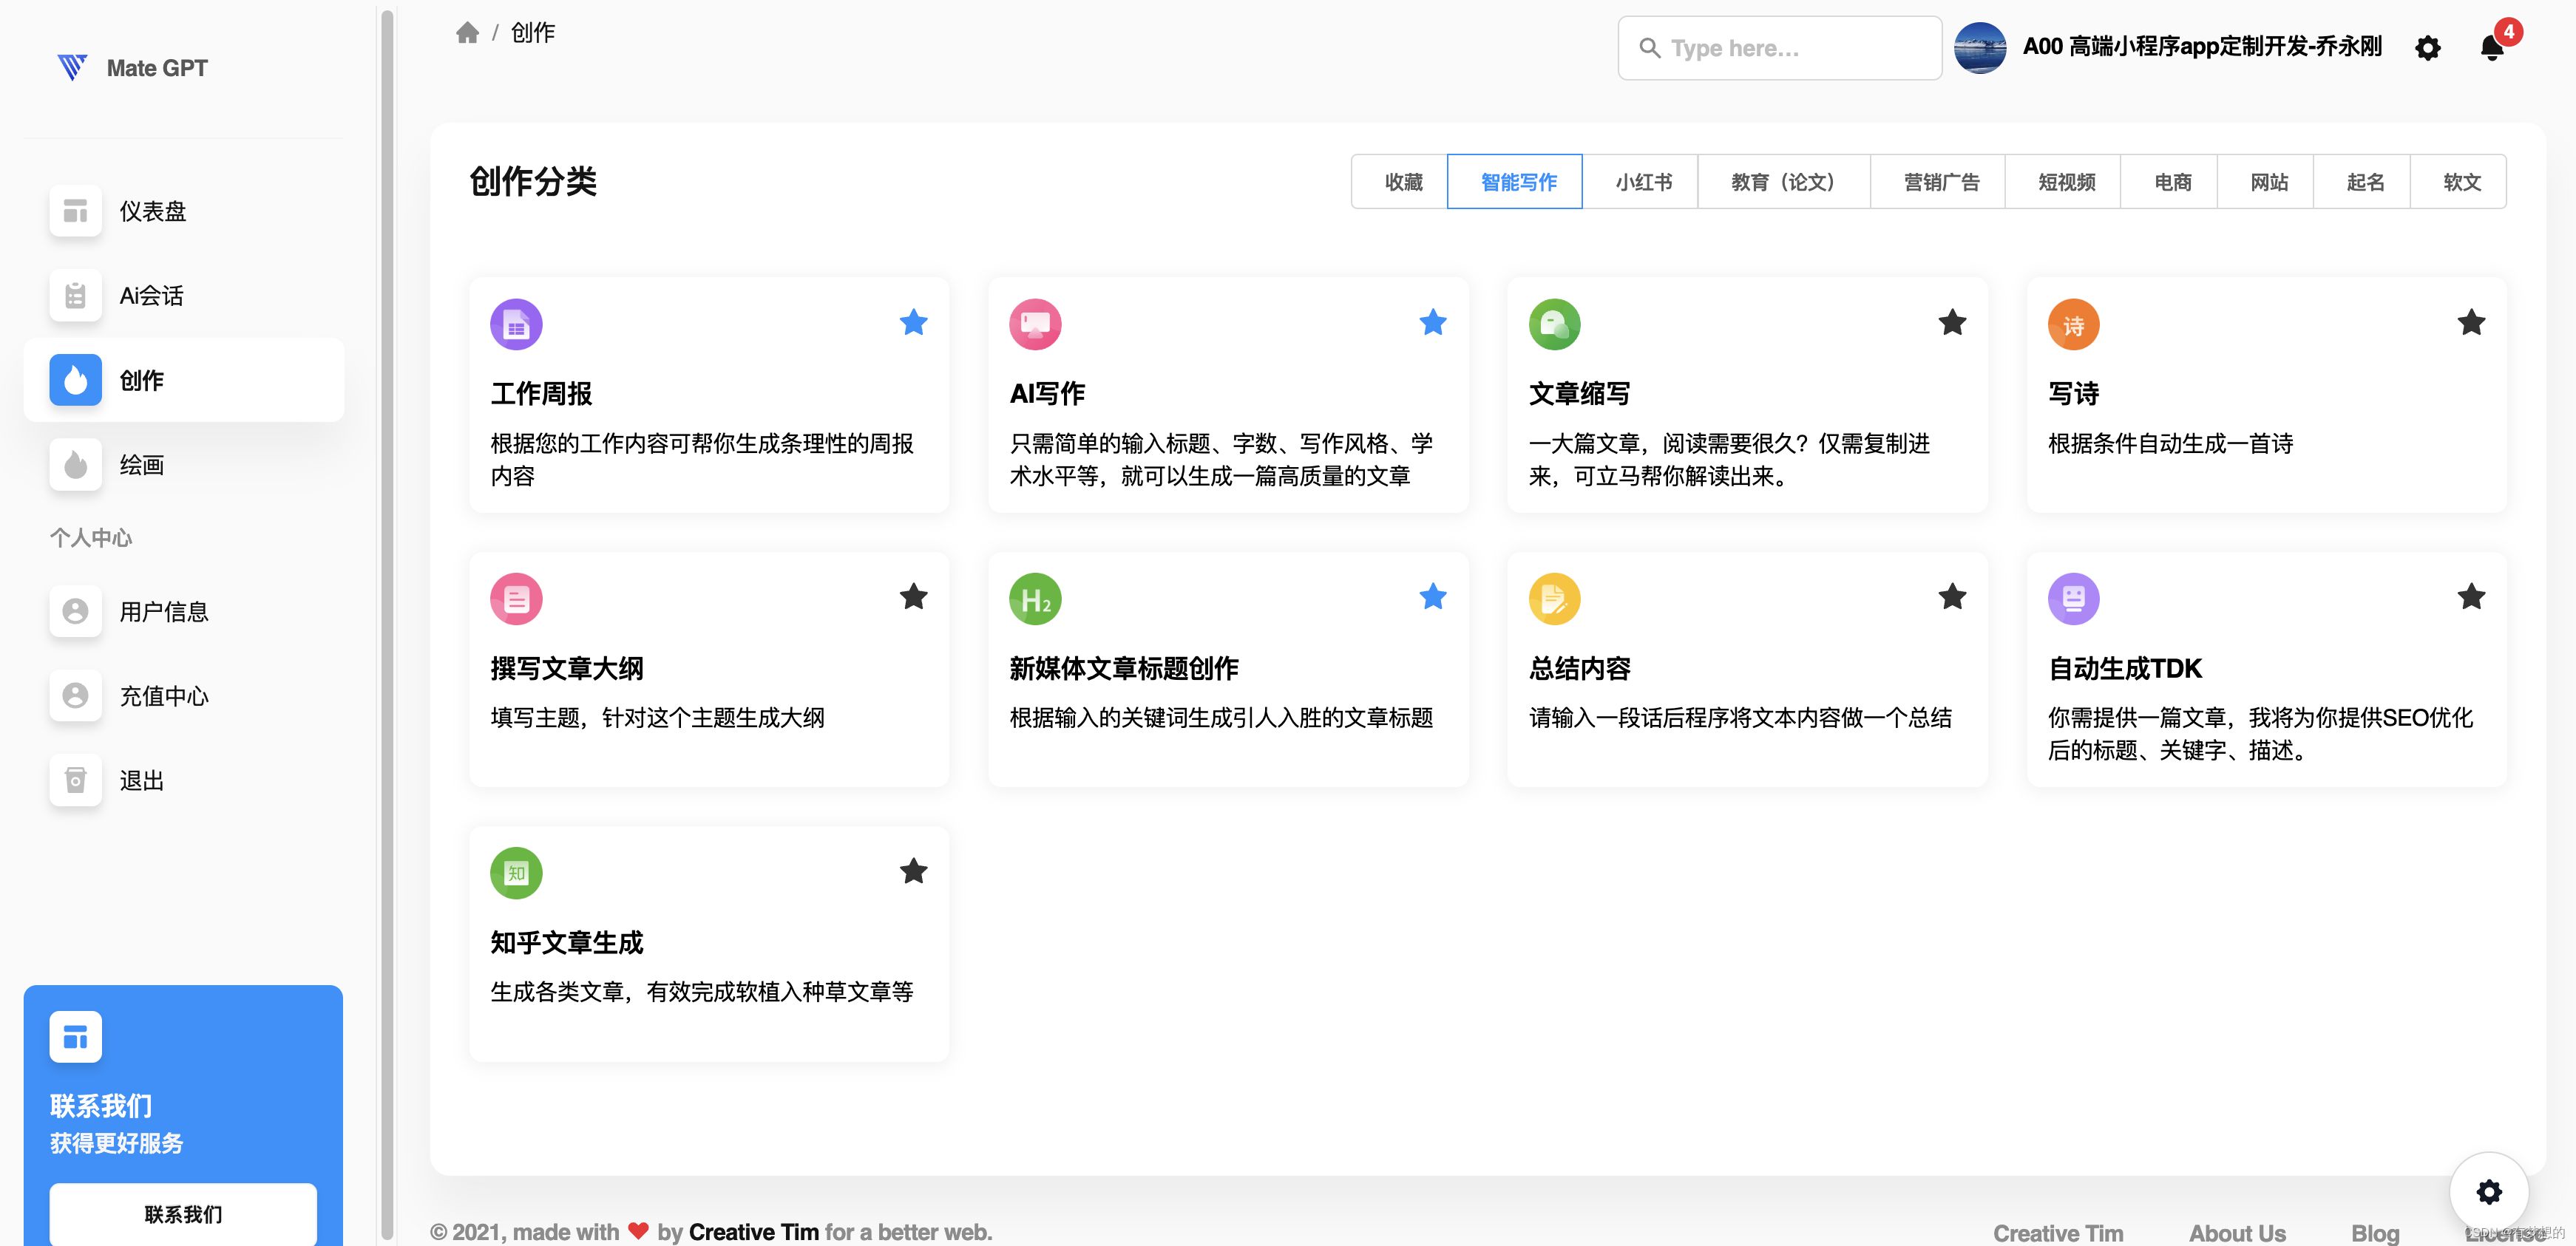
Task: Open the Creative Tim bold footer link
Action: (x=753, y=1232)
